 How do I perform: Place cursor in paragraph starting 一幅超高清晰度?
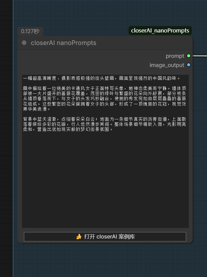pyautogui.click(x=101, y=78)
